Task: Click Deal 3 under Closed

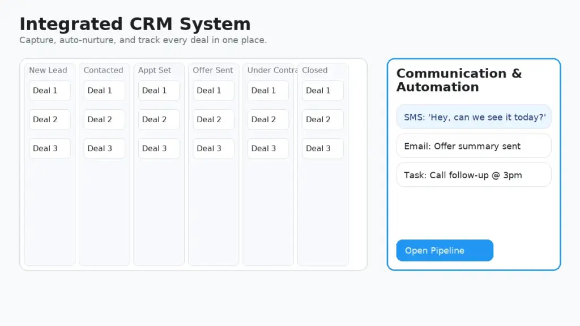Action: click(x=322, y=148)
